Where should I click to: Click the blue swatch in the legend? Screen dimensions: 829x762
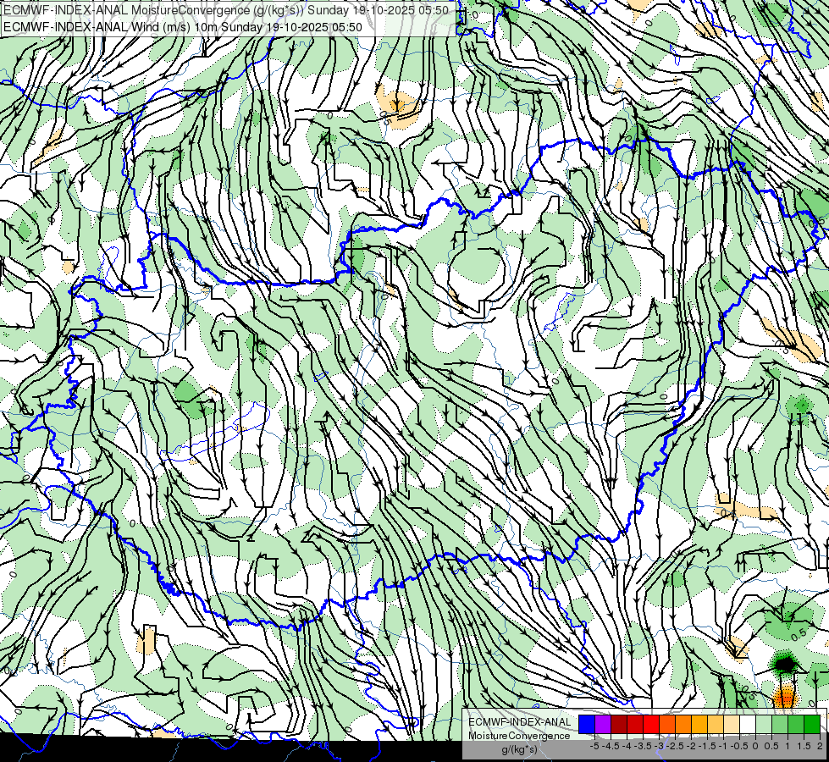pos(587,724)
